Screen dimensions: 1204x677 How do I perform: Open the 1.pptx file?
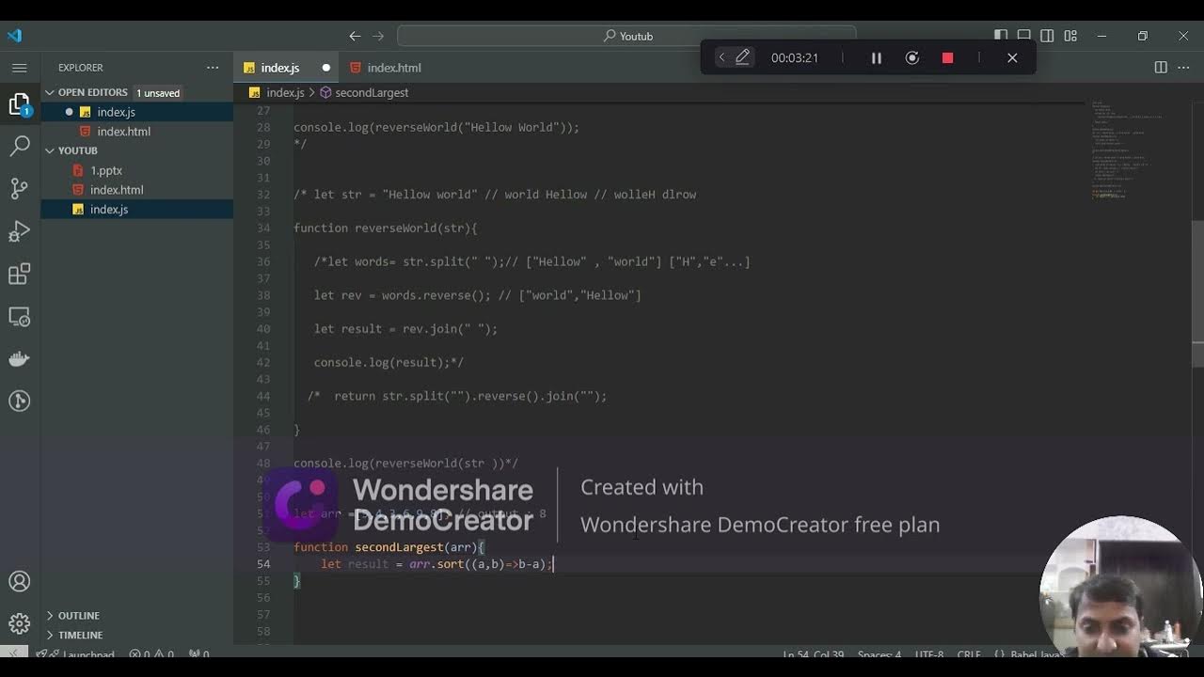(137, 170)
